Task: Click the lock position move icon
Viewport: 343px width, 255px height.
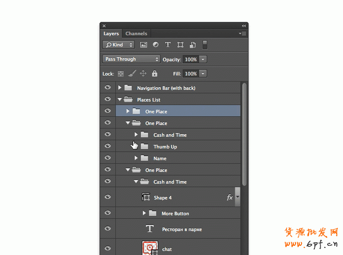Action: (143, 73)
